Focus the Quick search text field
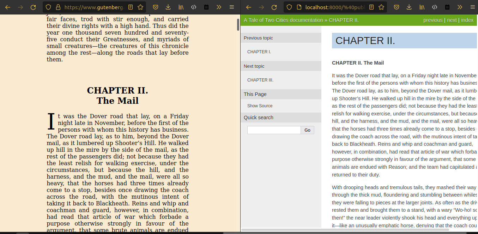 coord(274,130)
